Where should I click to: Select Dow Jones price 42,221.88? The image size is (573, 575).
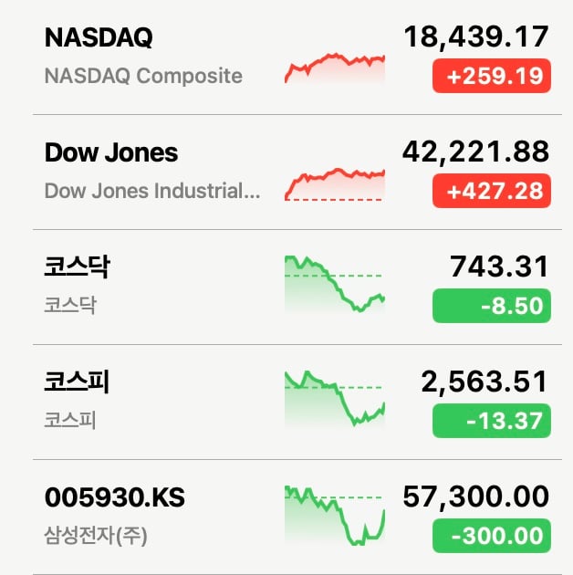click(x=476, y=152)
